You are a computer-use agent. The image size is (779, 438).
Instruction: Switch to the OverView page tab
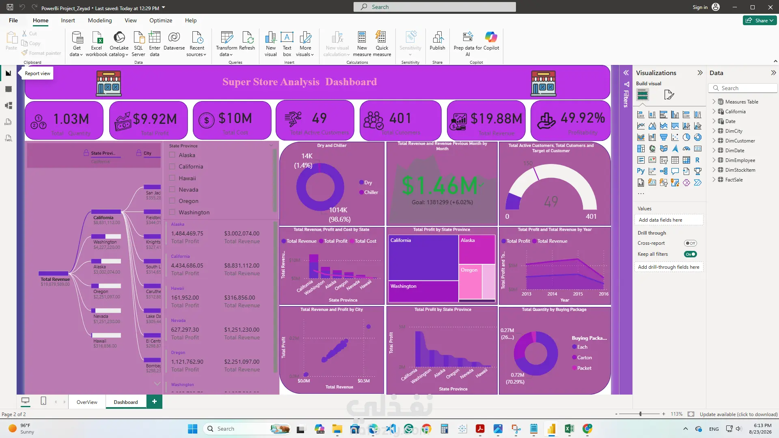(87, 402)
